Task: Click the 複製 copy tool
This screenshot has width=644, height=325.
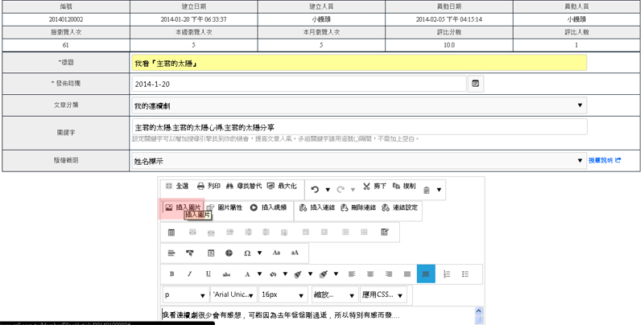Action: pos(404,187)
